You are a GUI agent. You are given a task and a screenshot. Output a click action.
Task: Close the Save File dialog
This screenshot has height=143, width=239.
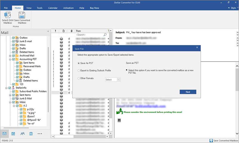(197, 48)
